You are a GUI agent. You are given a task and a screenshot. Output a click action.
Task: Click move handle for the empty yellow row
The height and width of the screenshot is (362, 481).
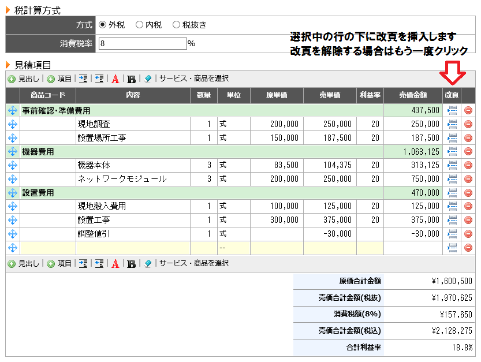tap(13, 248)
